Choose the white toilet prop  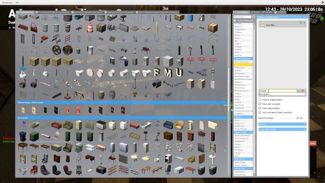(157, 159)
